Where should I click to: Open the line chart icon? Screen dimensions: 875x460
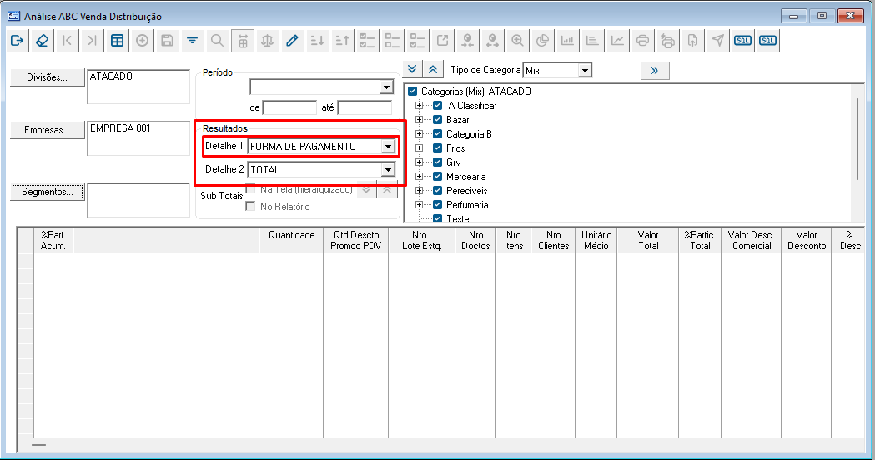(618, 41)
